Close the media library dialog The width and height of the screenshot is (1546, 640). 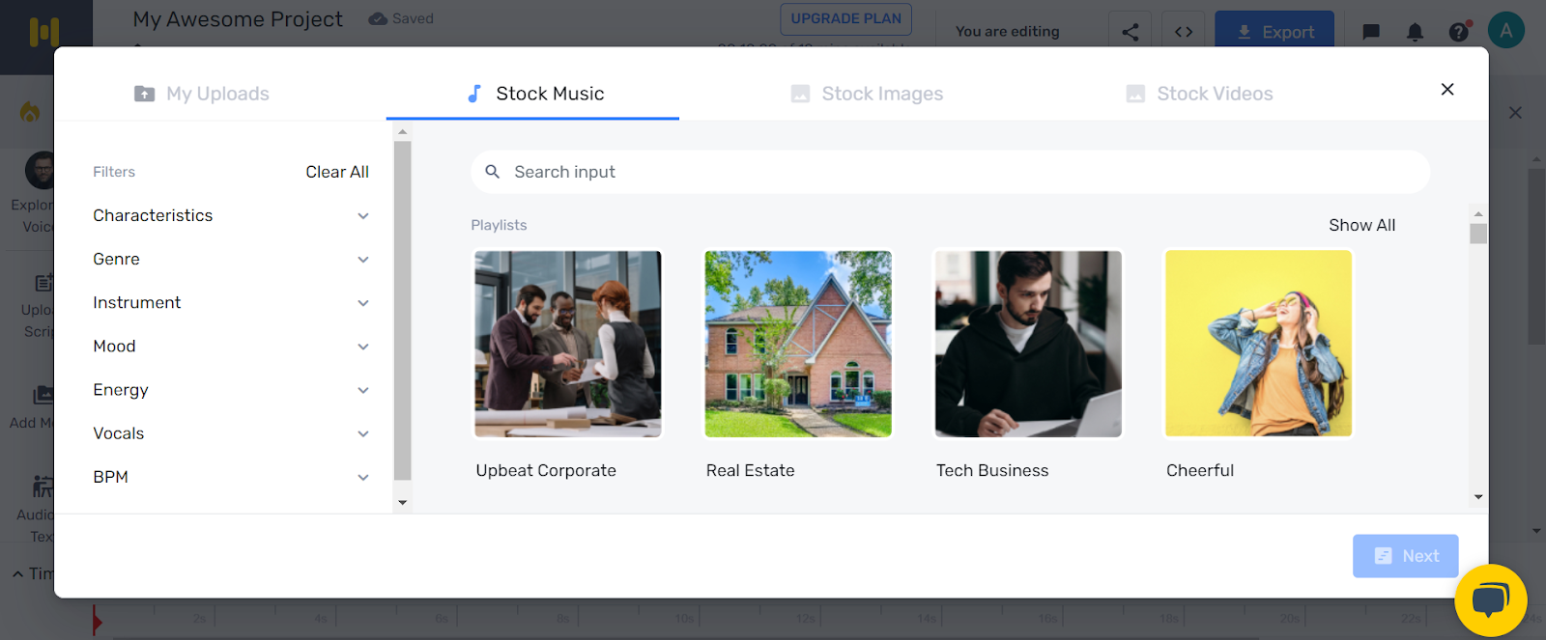point(1447,89)
